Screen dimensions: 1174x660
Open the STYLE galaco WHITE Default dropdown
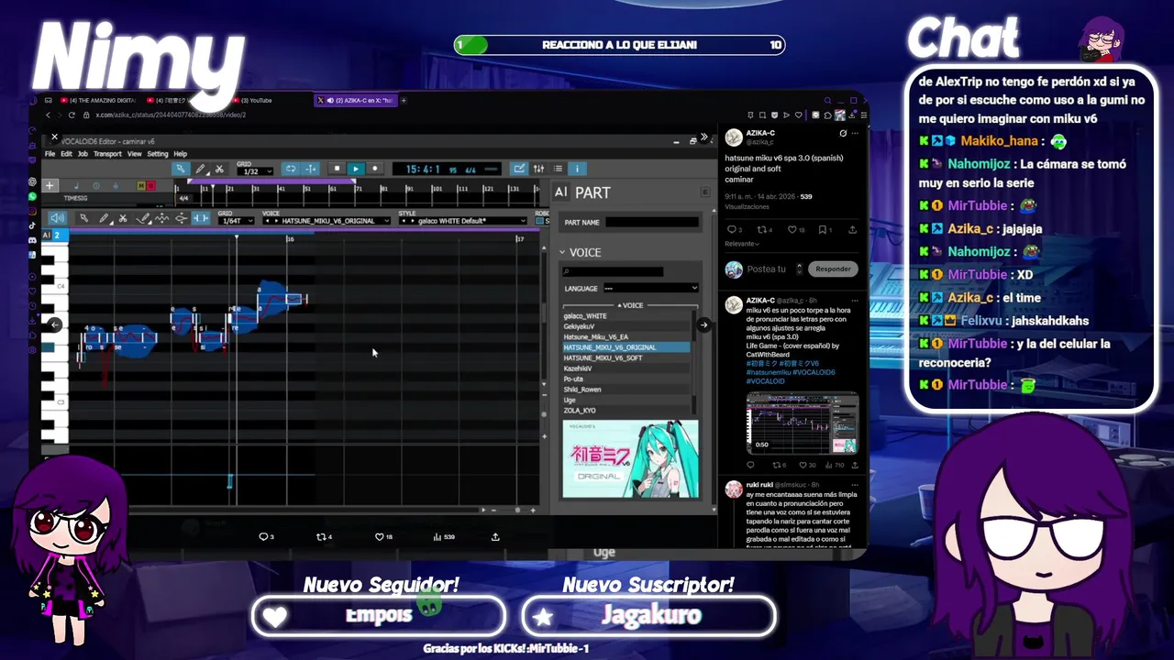point(462,221)
